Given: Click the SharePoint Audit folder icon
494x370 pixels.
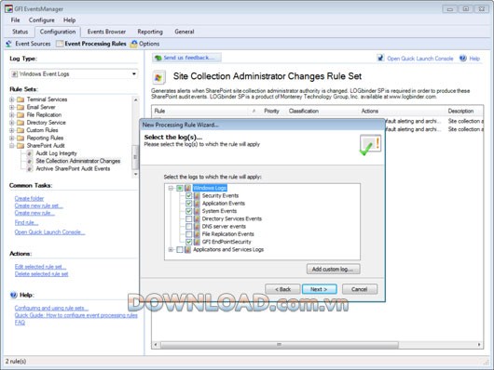Looking at the screenshot, I should [21, 146].
